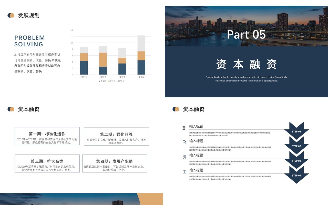Click the camera icon beside STEP 04 row

point(184,172)
